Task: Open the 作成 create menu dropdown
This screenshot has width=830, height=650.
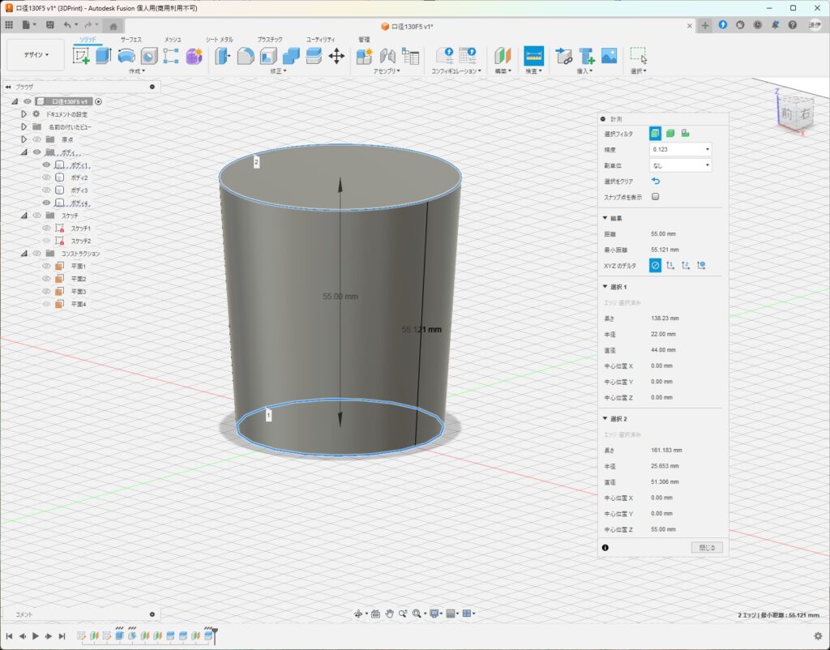Action: coord(136,71)
